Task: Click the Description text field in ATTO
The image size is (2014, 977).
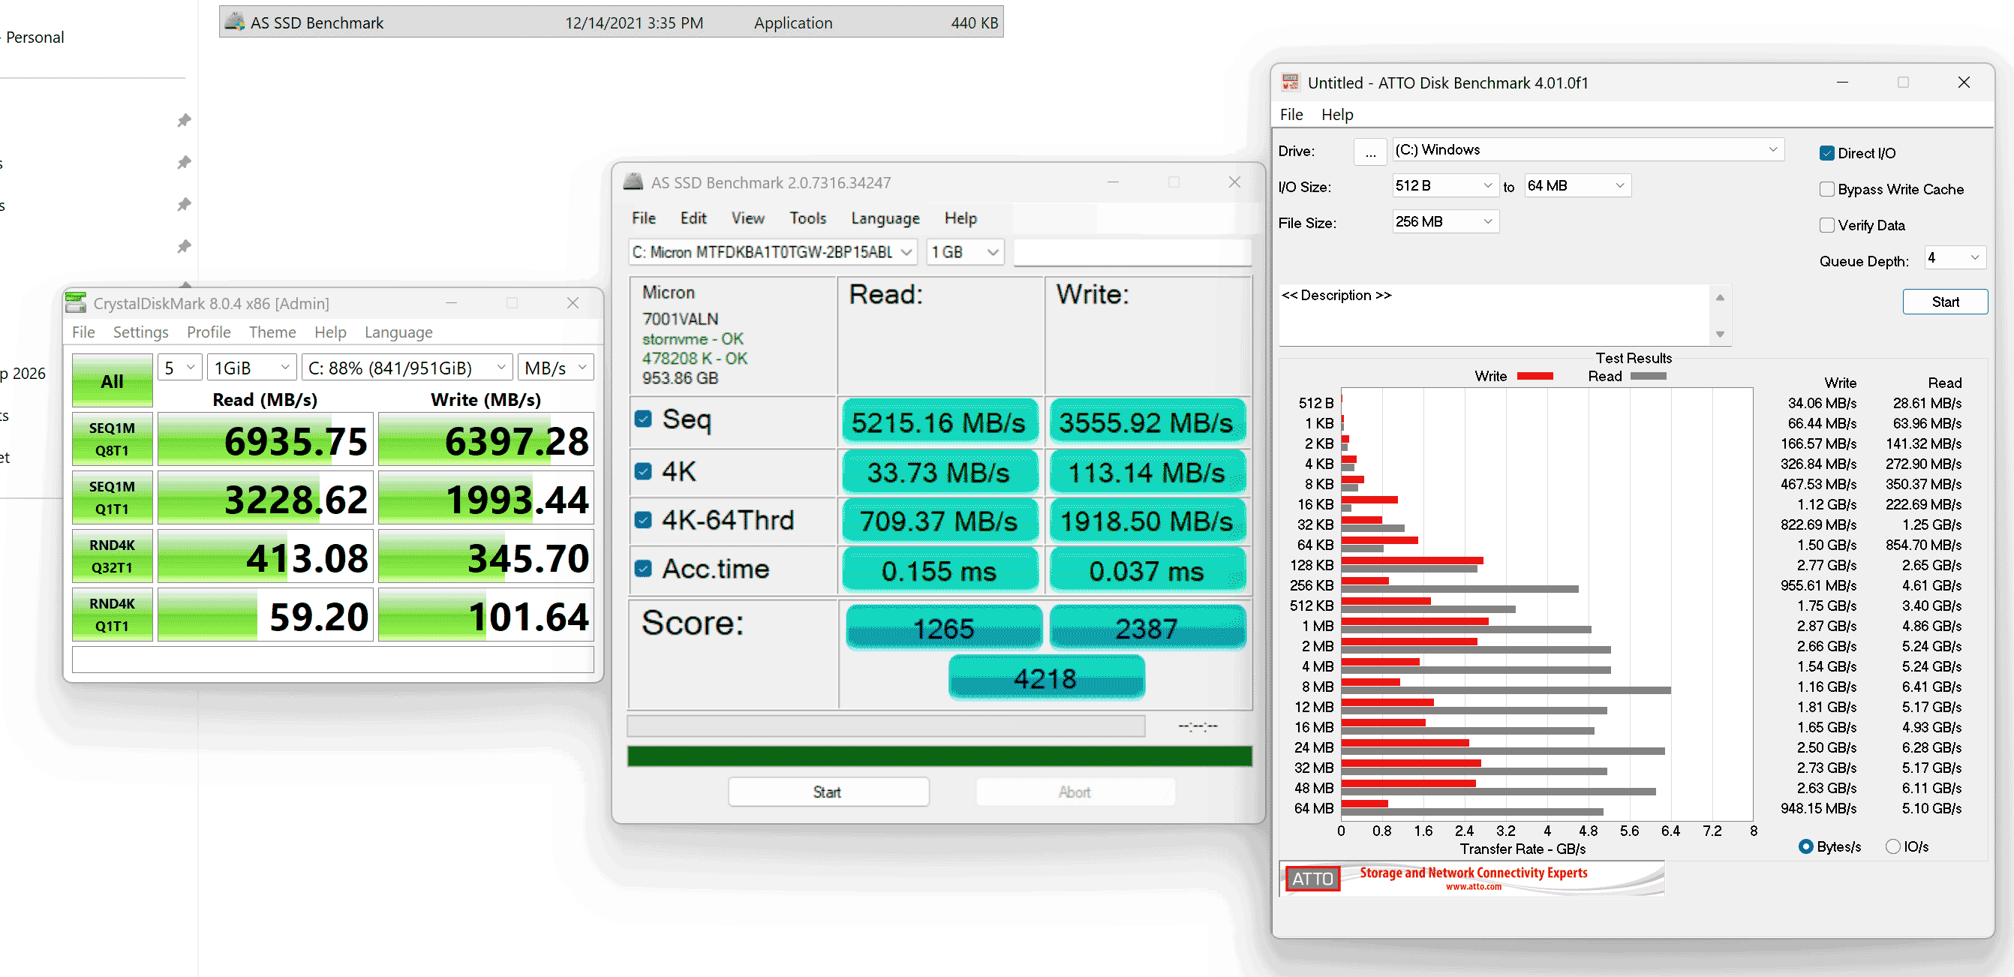Action: click(1495, 315)
